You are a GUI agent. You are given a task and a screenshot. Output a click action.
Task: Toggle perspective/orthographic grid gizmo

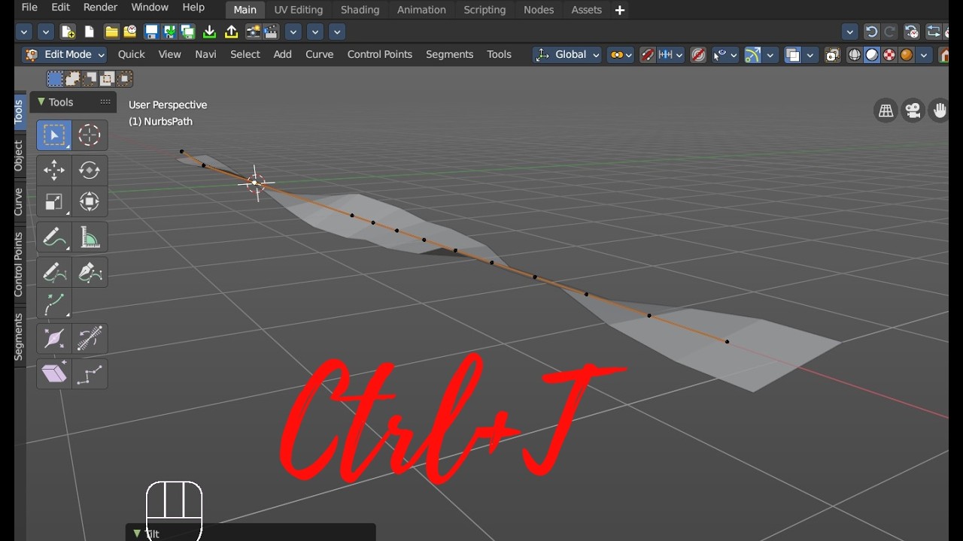coord(886,111)
